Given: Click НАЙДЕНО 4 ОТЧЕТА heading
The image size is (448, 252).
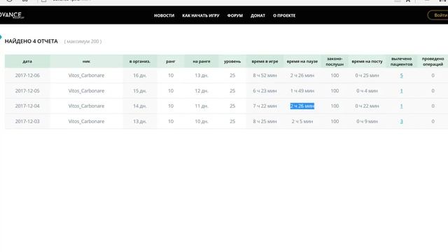Looking at the screenshot, I should click(31, 41).
